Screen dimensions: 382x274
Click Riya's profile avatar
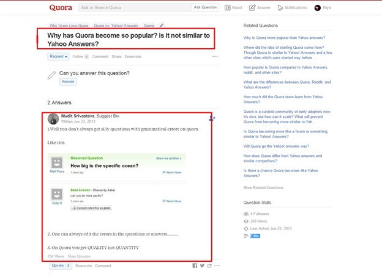click(318, 8)
